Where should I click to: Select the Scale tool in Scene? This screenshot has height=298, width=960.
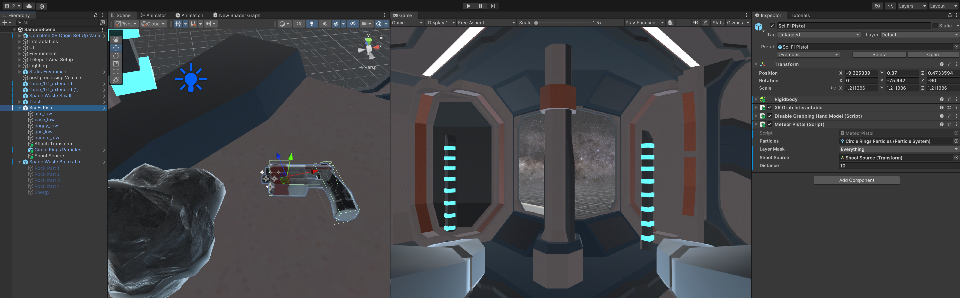tap(116, 64)
